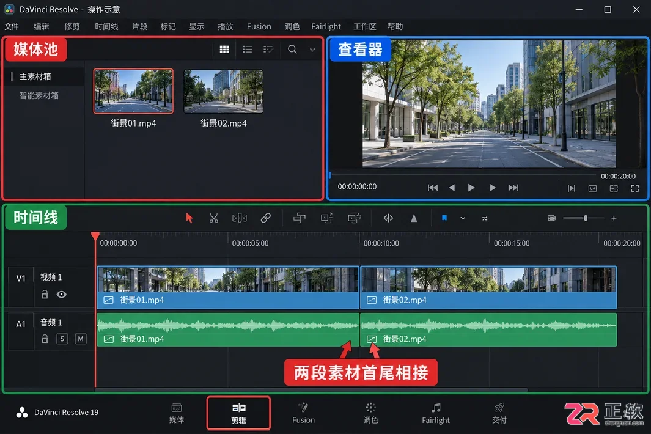651x434 pixels.
Task: Activate the trim edit mode icon
Action: (240, 218)
